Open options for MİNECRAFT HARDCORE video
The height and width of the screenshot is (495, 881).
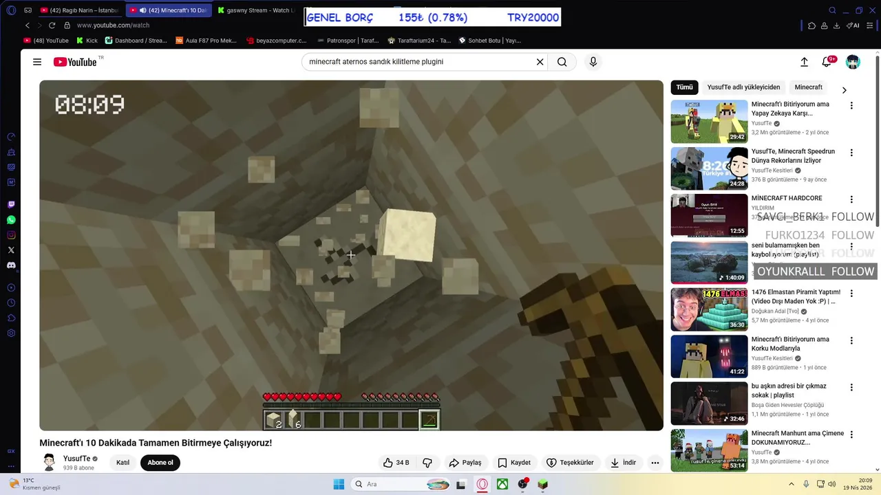[x=851, y=199]
